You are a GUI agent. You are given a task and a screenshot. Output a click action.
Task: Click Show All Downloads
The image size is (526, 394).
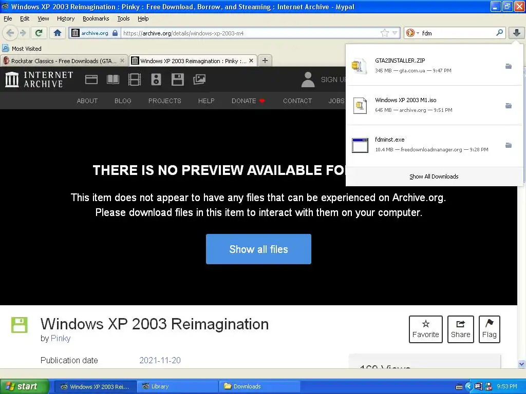[x=434, y=176]
